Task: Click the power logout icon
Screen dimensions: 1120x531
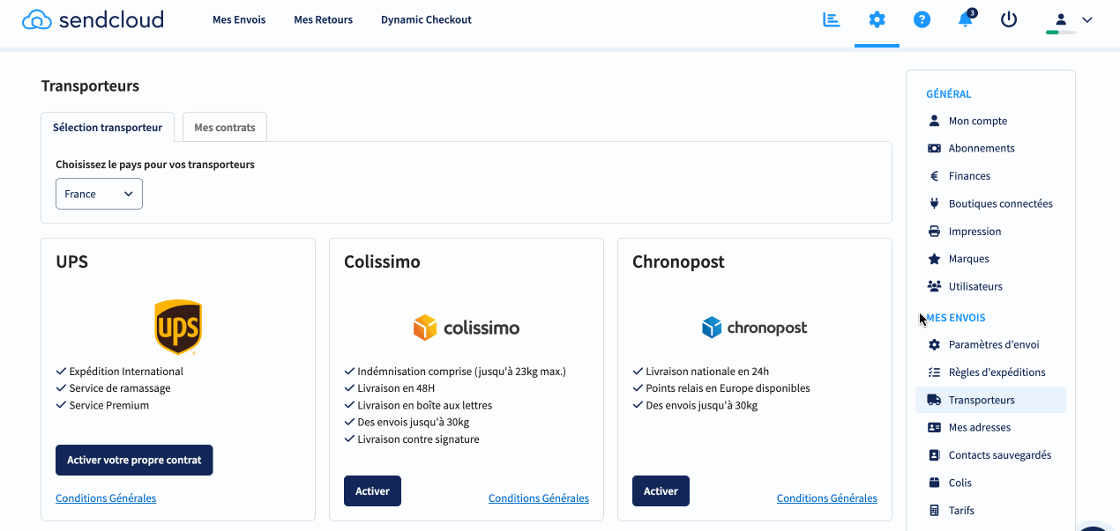Action: coord(1009,19)
